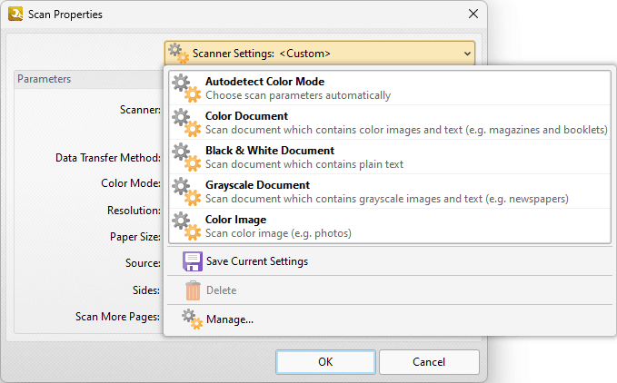Click the floppy disk Save Current Settings icon
This screenshot has height=383, width=617.
(193, 261)
